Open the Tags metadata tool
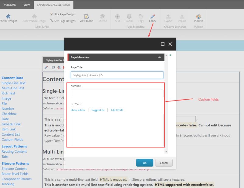 [x=141, y=17]
